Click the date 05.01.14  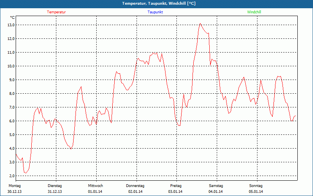tap(256, 192)
